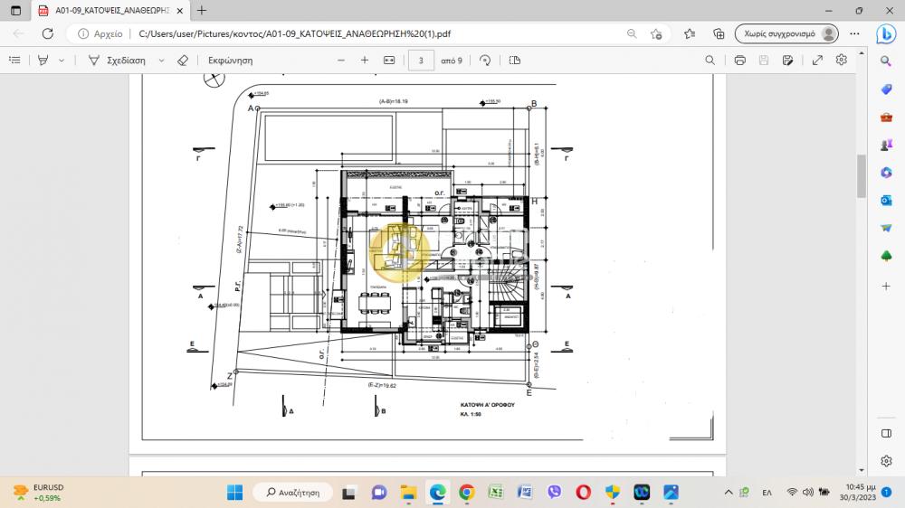Click the zoom out minus button

point(341,60)
